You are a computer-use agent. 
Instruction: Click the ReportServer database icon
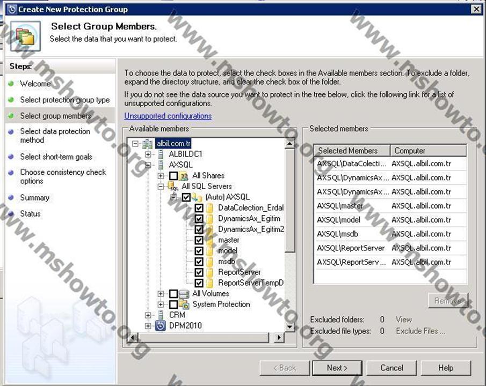(x=210, y=272)
